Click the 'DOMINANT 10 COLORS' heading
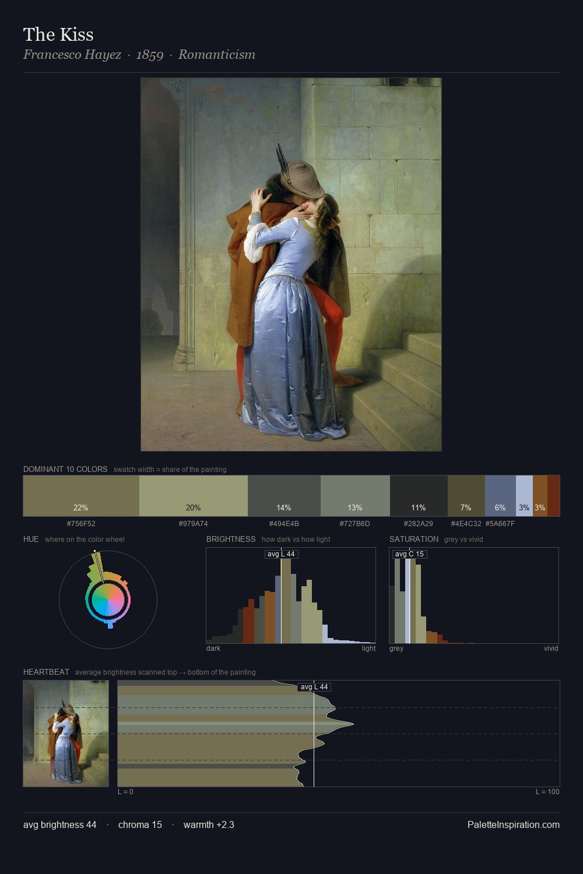 (65, 469)
